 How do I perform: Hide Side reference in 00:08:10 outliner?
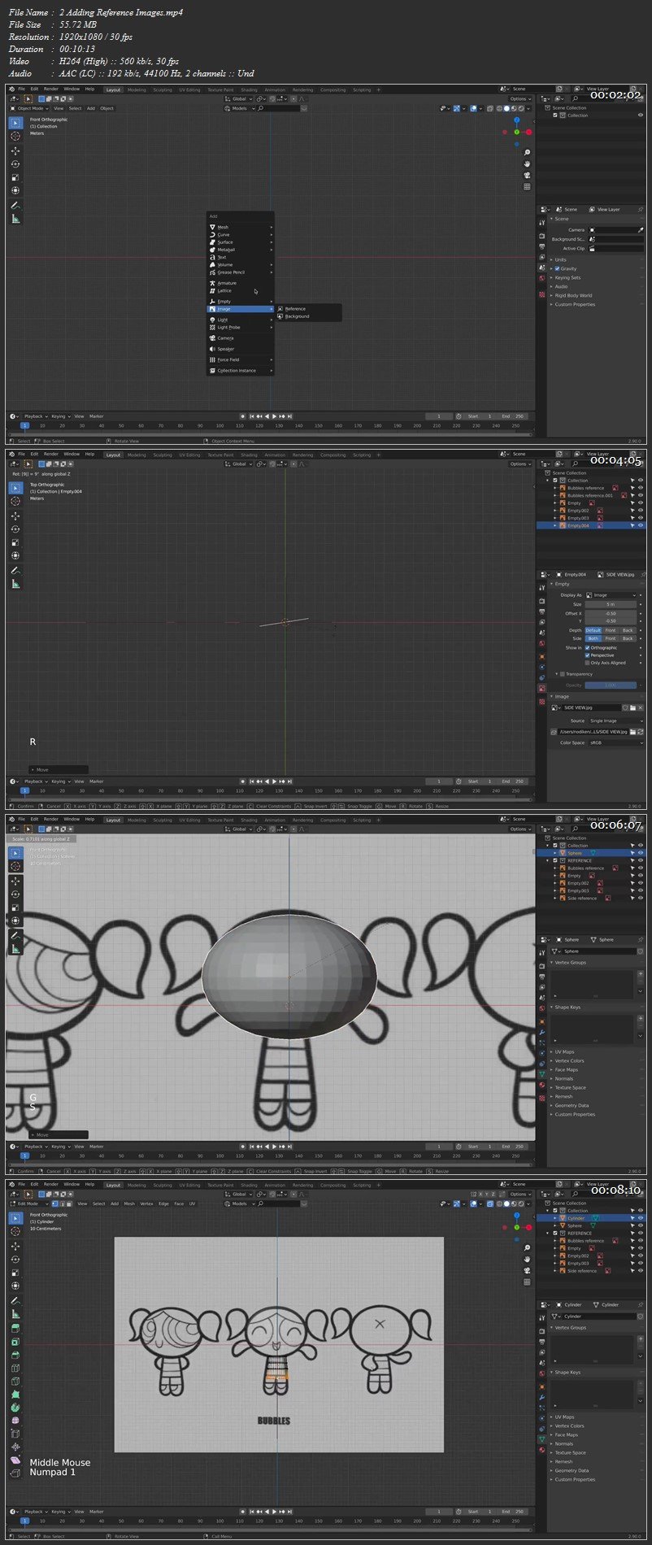click(641, 1270)
